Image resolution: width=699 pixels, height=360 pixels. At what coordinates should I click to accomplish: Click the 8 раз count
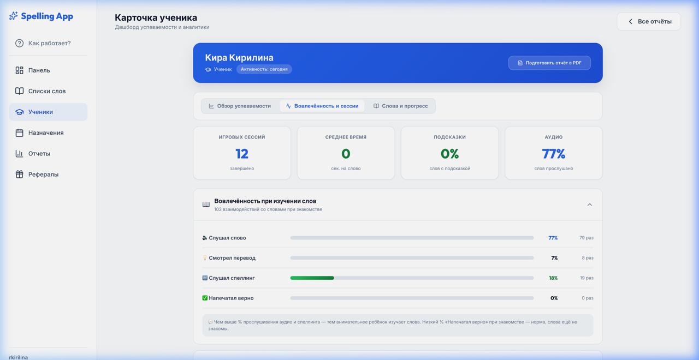pos(588,258)
